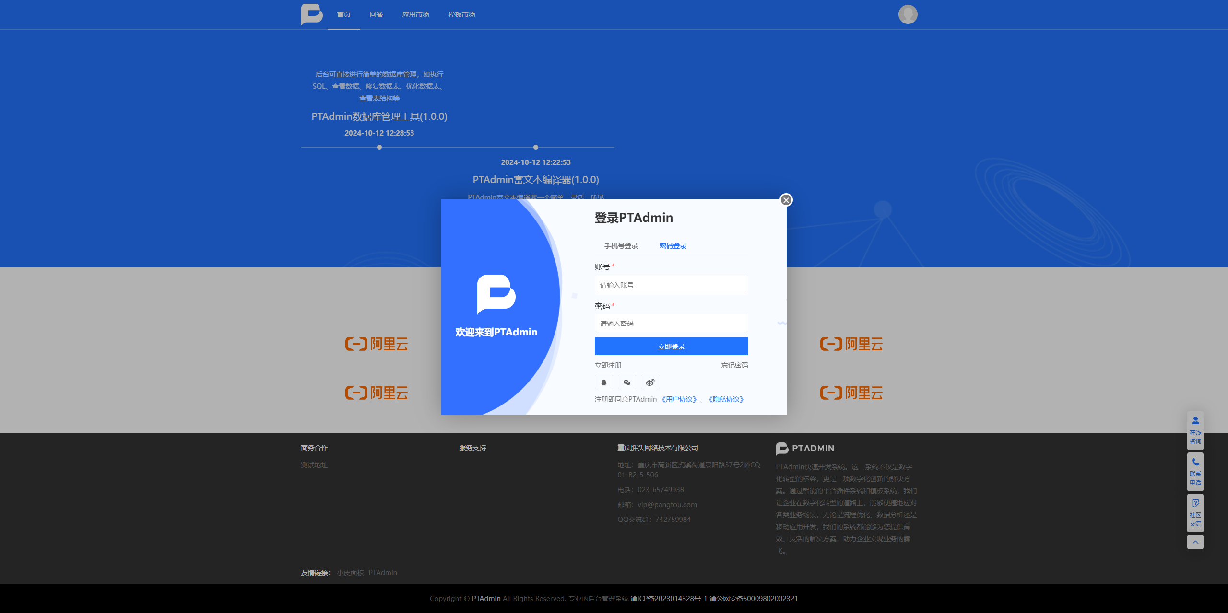Click the 邮箱 vip@pangtou.com text
The image size is (1228, 613).
pyautogui.click(x=657, y=505)
